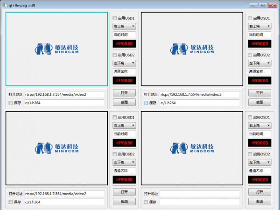Check the 保存 option in bottom-right panel
The image size is (280, 210).
(x=146, y=202)
